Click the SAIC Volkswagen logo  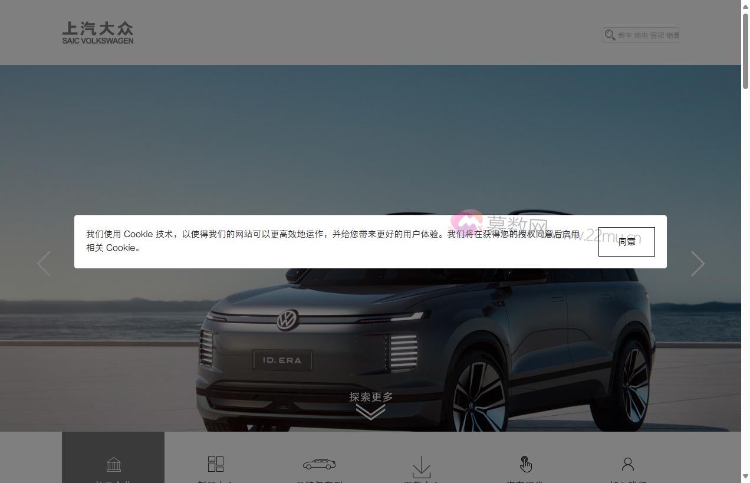tap(97, 32)
